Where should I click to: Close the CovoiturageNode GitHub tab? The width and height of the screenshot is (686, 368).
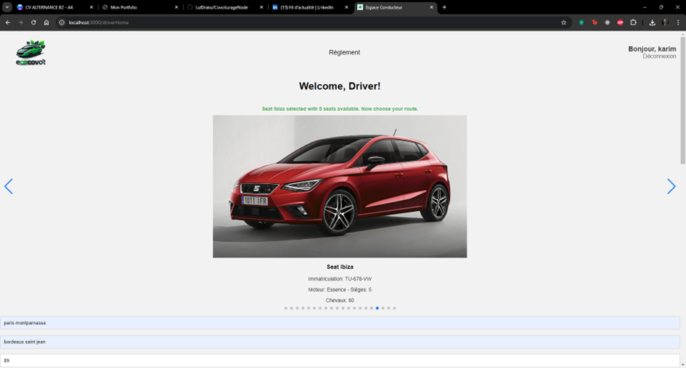pos(261,7)
